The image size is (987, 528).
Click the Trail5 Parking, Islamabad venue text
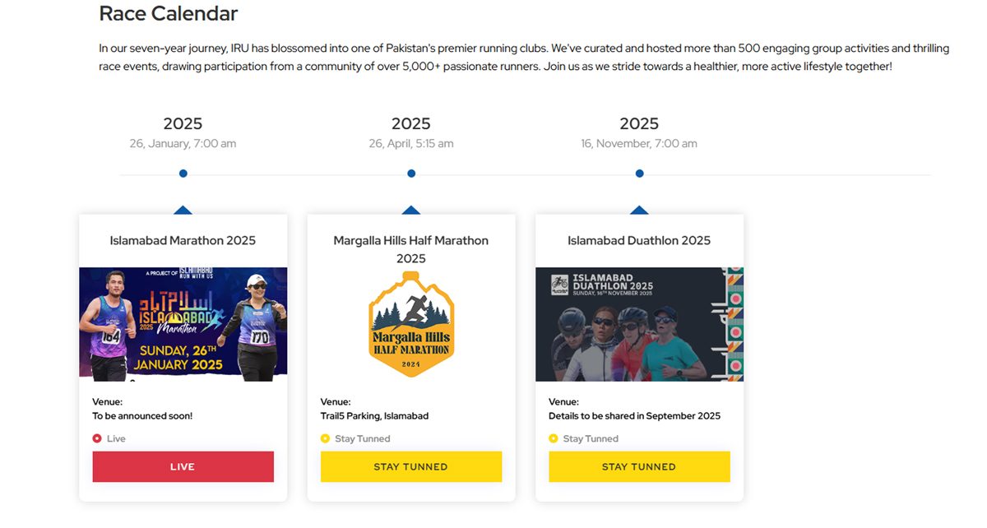[374, 415]
